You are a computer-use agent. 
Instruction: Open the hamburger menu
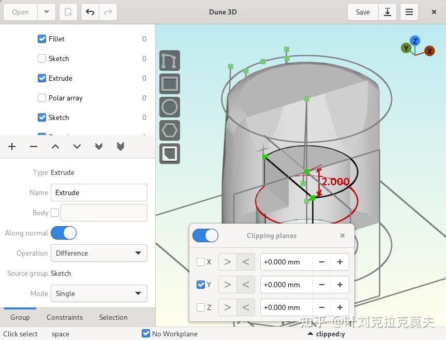coord(409,11)
